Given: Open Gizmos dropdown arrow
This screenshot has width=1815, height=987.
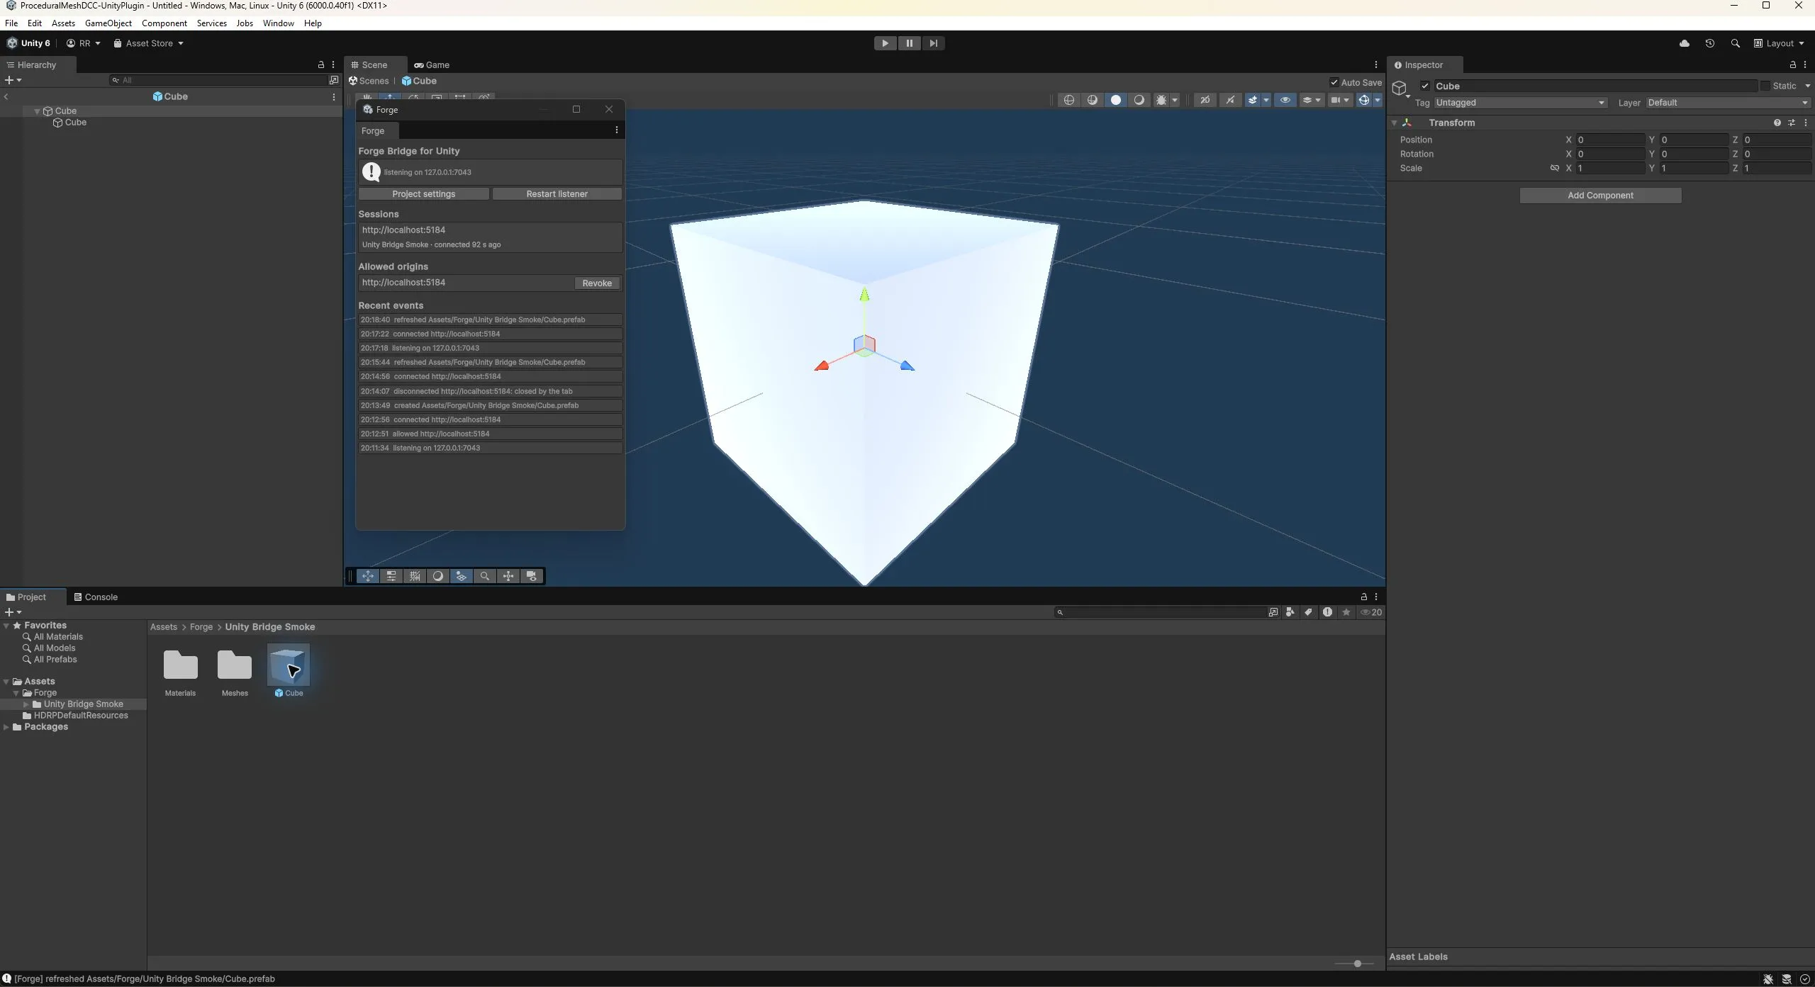Looking at the screenshot, I should click(x=1378, y=100).
